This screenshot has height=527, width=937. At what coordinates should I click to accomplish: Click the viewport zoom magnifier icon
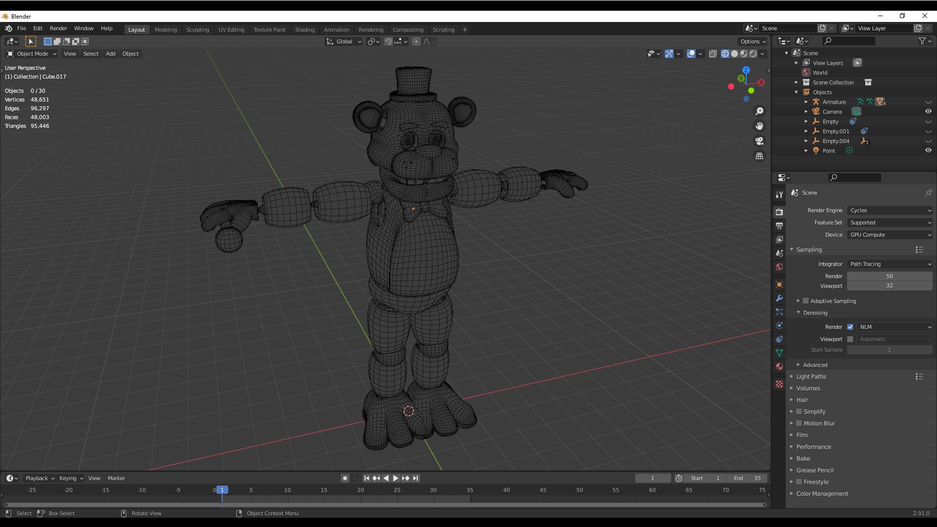tap(759, 112)
